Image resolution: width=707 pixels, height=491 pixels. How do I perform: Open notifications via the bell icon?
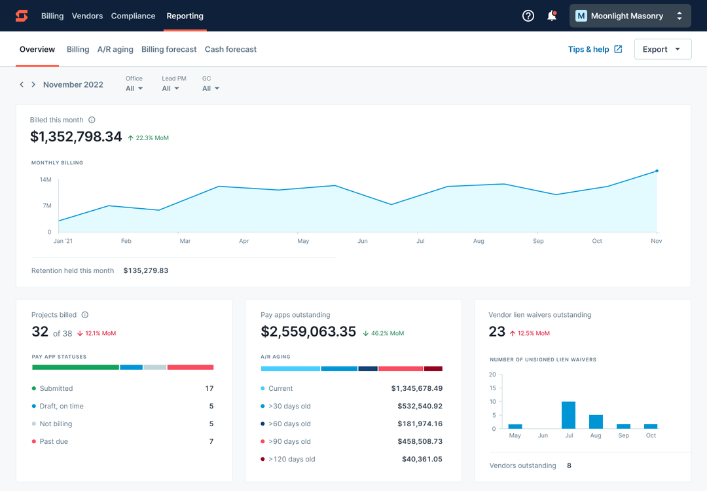click(552, 16)
